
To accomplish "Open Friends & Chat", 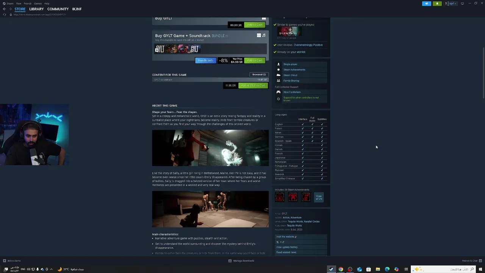I will coord(472,261).
